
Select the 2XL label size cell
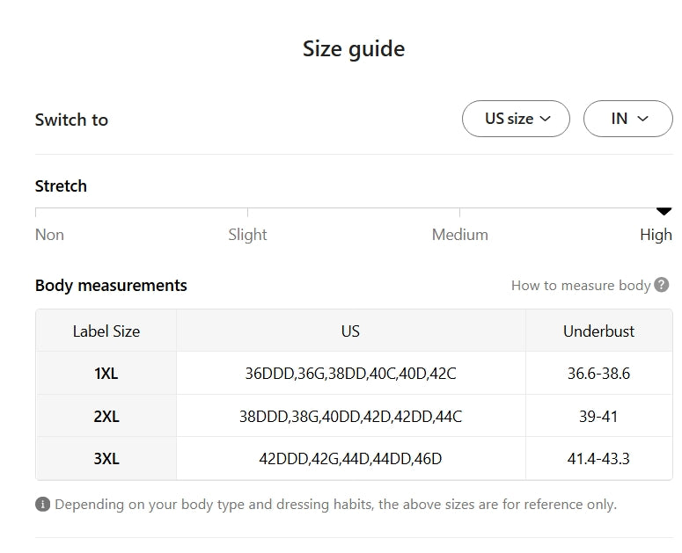106,416
